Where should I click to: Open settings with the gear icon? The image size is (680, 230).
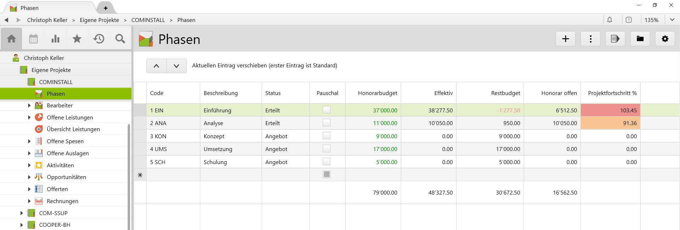[x=665, y=39]
